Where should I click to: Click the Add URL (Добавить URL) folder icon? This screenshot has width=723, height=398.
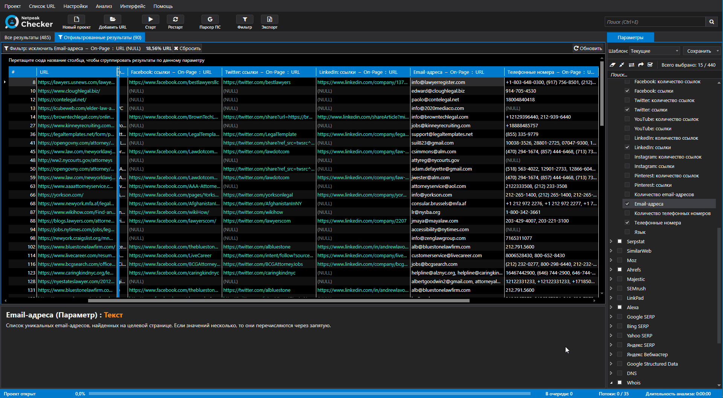113,19
